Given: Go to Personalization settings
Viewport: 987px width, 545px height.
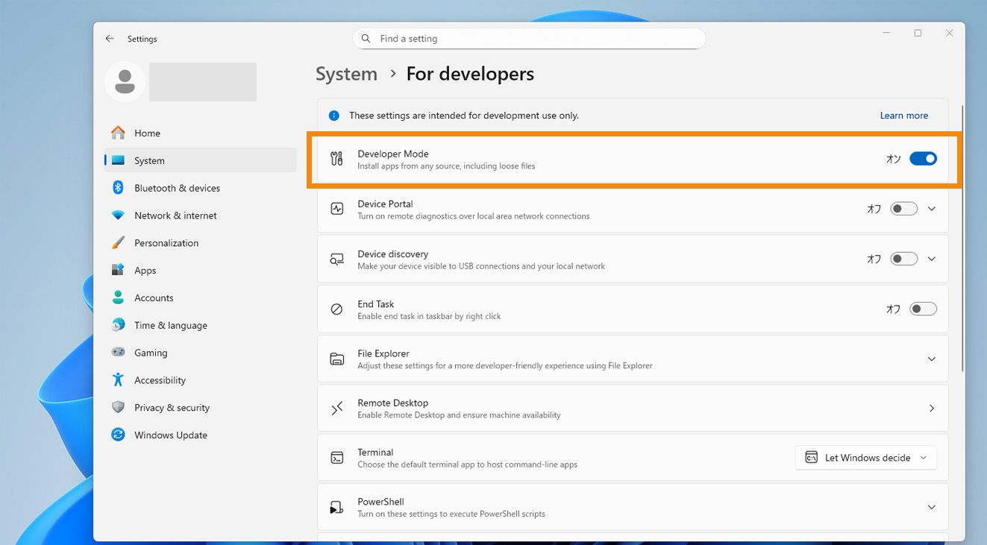Looking at the screenshot, I should pyautogui.click(x=200, y=243).
